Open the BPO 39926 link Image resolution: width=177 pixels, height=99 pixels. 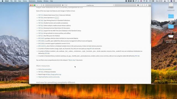click(41, 43)
